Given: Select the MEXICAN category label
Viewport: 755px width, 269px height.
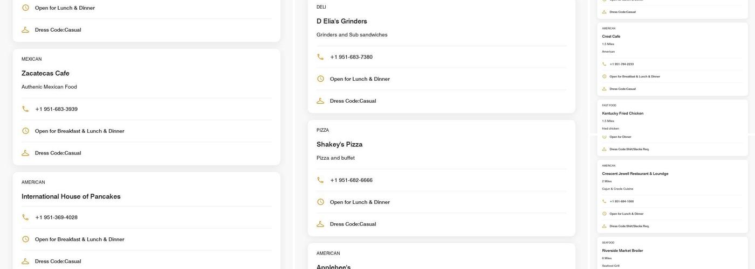Looking at the screenshot, I should pyautogui.click(x=31, y=59).
